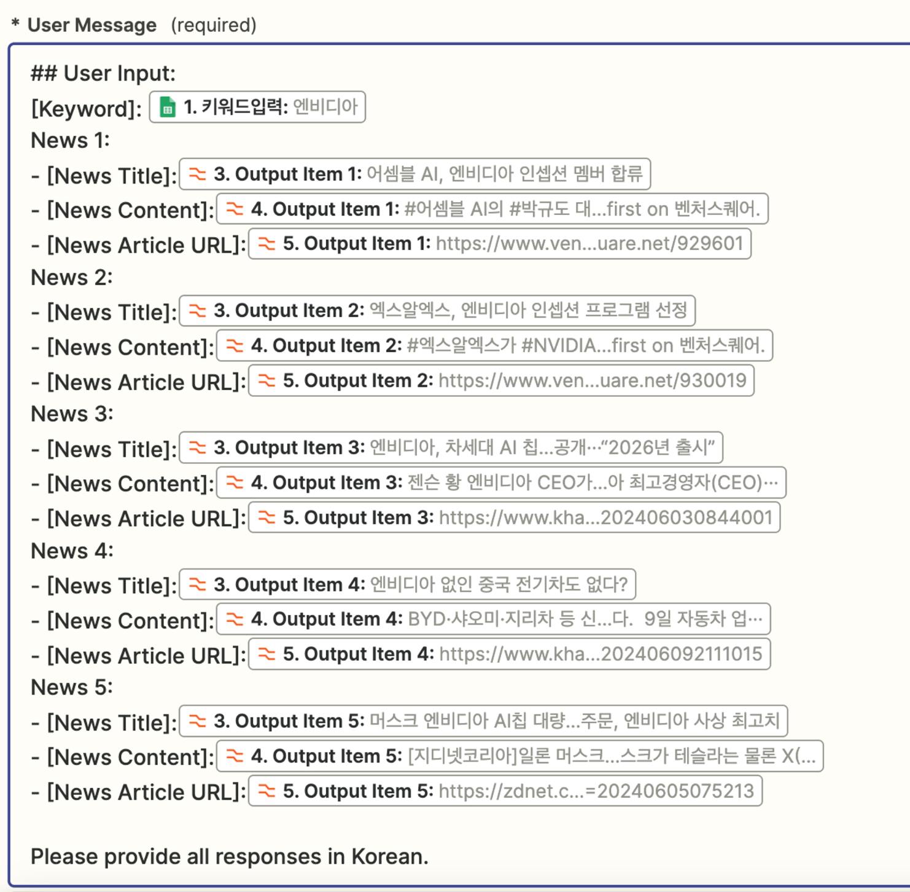Click the formatter icon in '3. Output Item 2' pill

click(197, 310)
